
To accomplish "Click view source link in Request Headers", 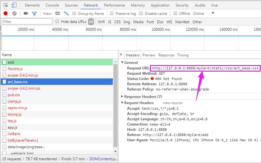I will coord(172,103).
